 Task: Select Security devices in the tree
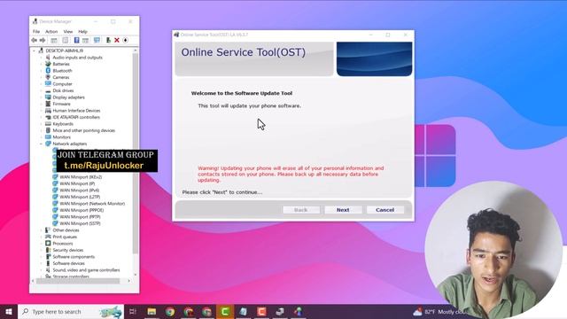(x=67, y=250)
